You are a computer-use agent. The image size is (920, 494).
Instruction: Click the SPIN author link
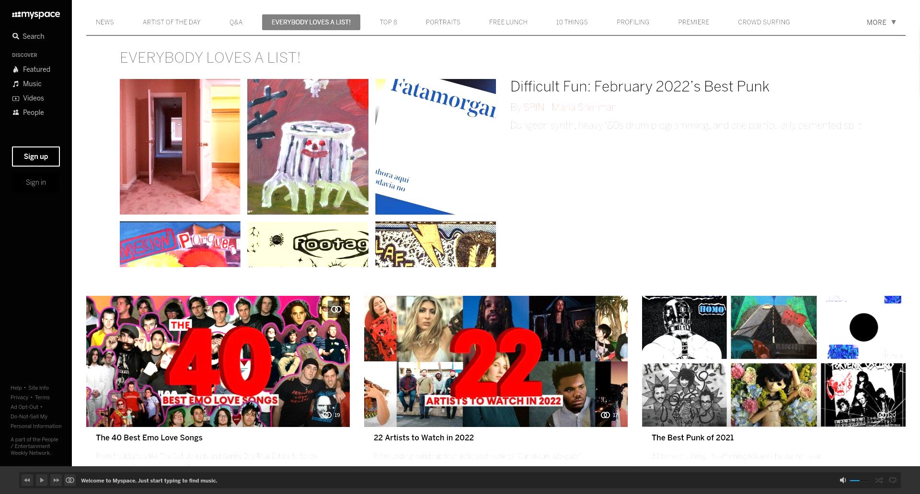[534, 107]
